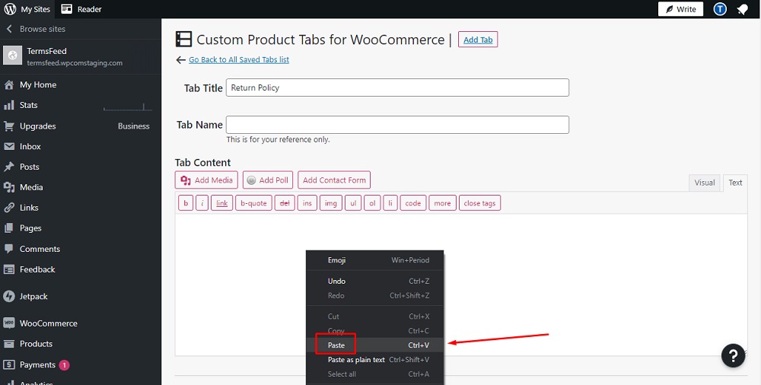
Task: Expand Browse sites chevron
Action: pos(8,29)
